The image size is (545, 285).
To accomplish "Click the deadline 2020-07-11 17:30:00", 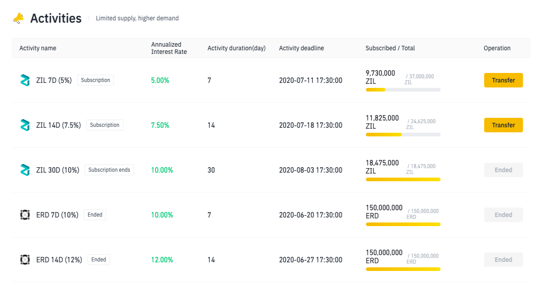I will click(311, 80).
